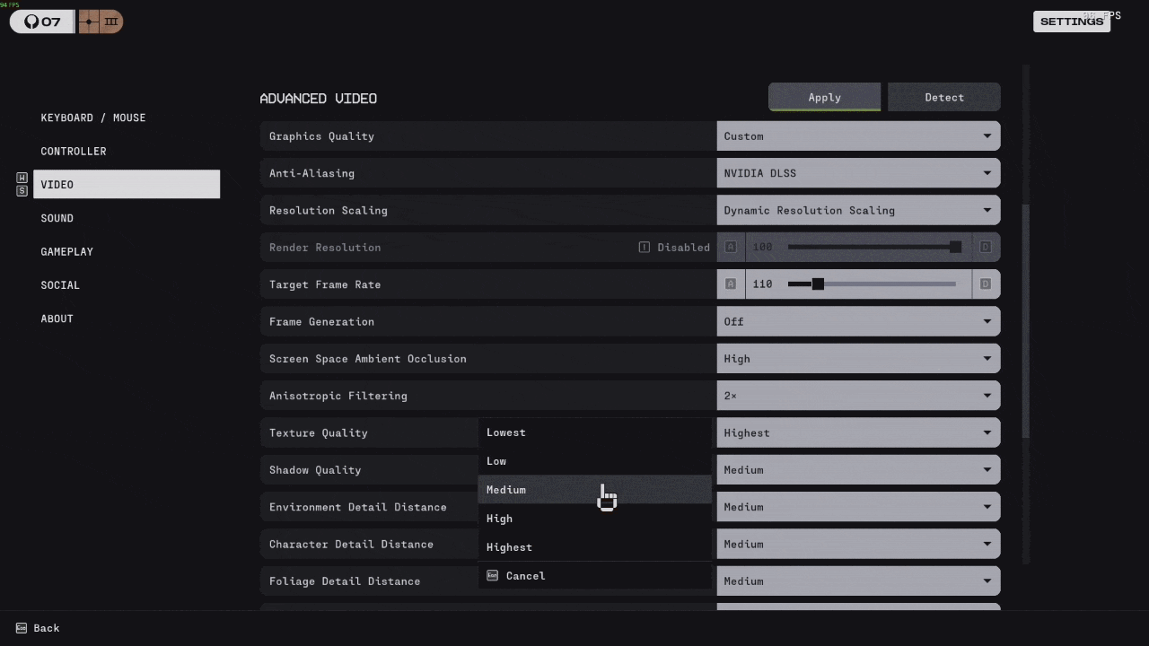Click the W/S key hint beside Video
1149x646 pixels.
tap(22, 184)
